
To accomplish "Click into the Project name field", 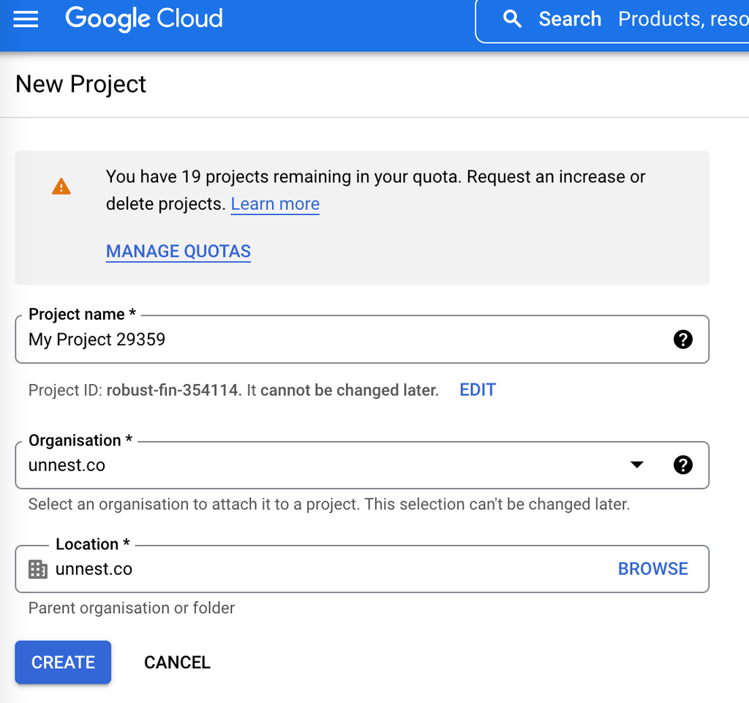I will (x=362, y=339).
